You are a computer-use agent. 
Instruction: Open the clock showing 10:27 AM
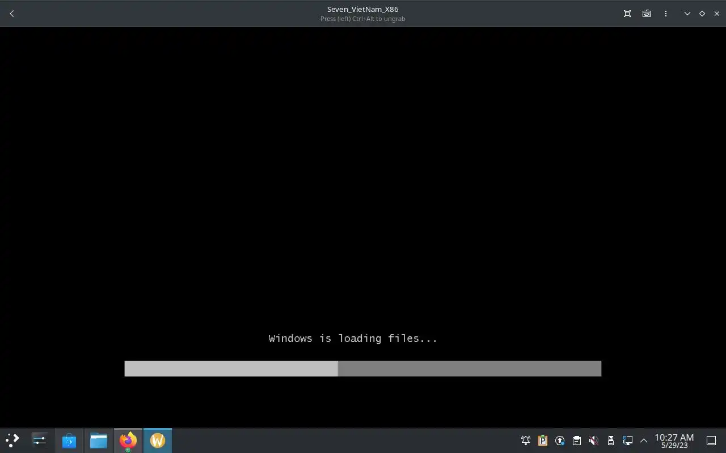[674, 441]
